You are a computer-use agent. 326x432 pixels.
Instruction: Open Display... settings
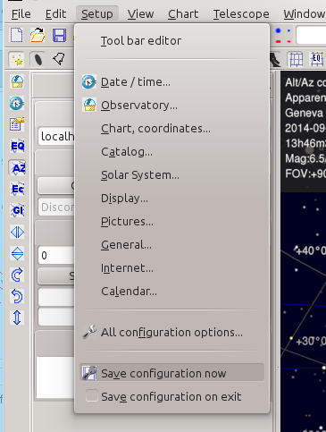coord(171,199)
